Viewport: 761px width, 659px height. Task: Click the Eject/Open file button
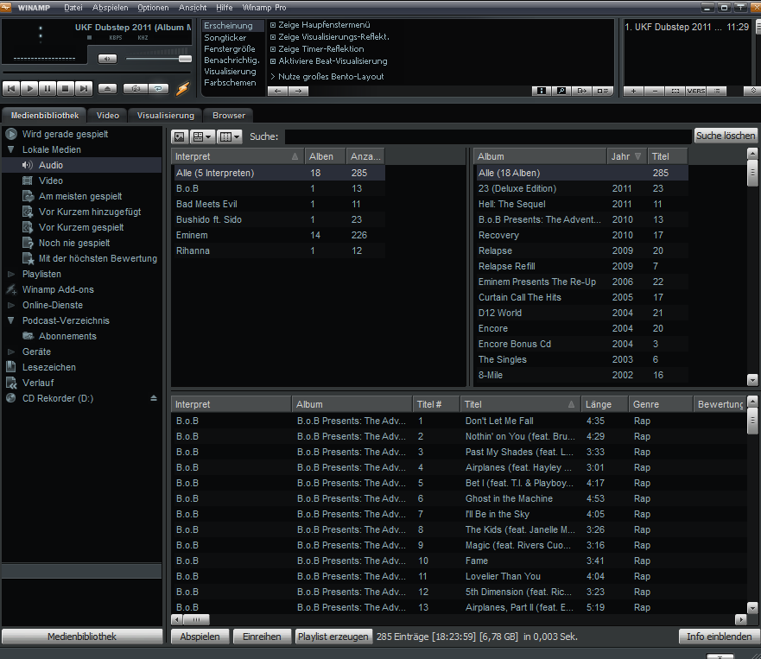pyautogui.click(x=107, y=88)
